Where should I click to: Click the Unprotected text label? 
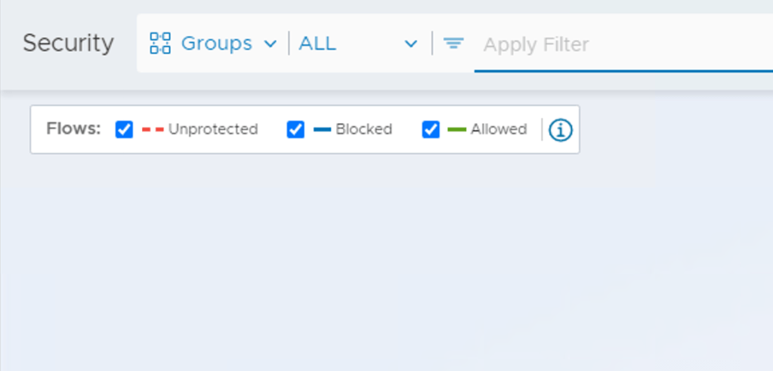(212, 129)
